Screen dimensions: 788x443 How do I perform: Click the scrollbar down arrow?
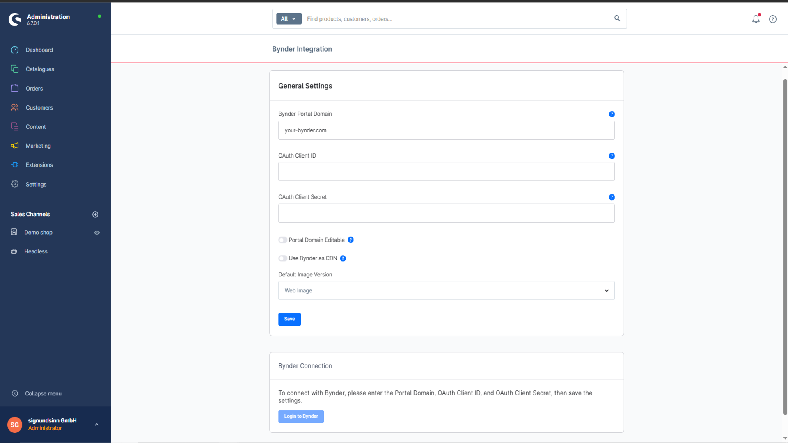click(785, 438)
